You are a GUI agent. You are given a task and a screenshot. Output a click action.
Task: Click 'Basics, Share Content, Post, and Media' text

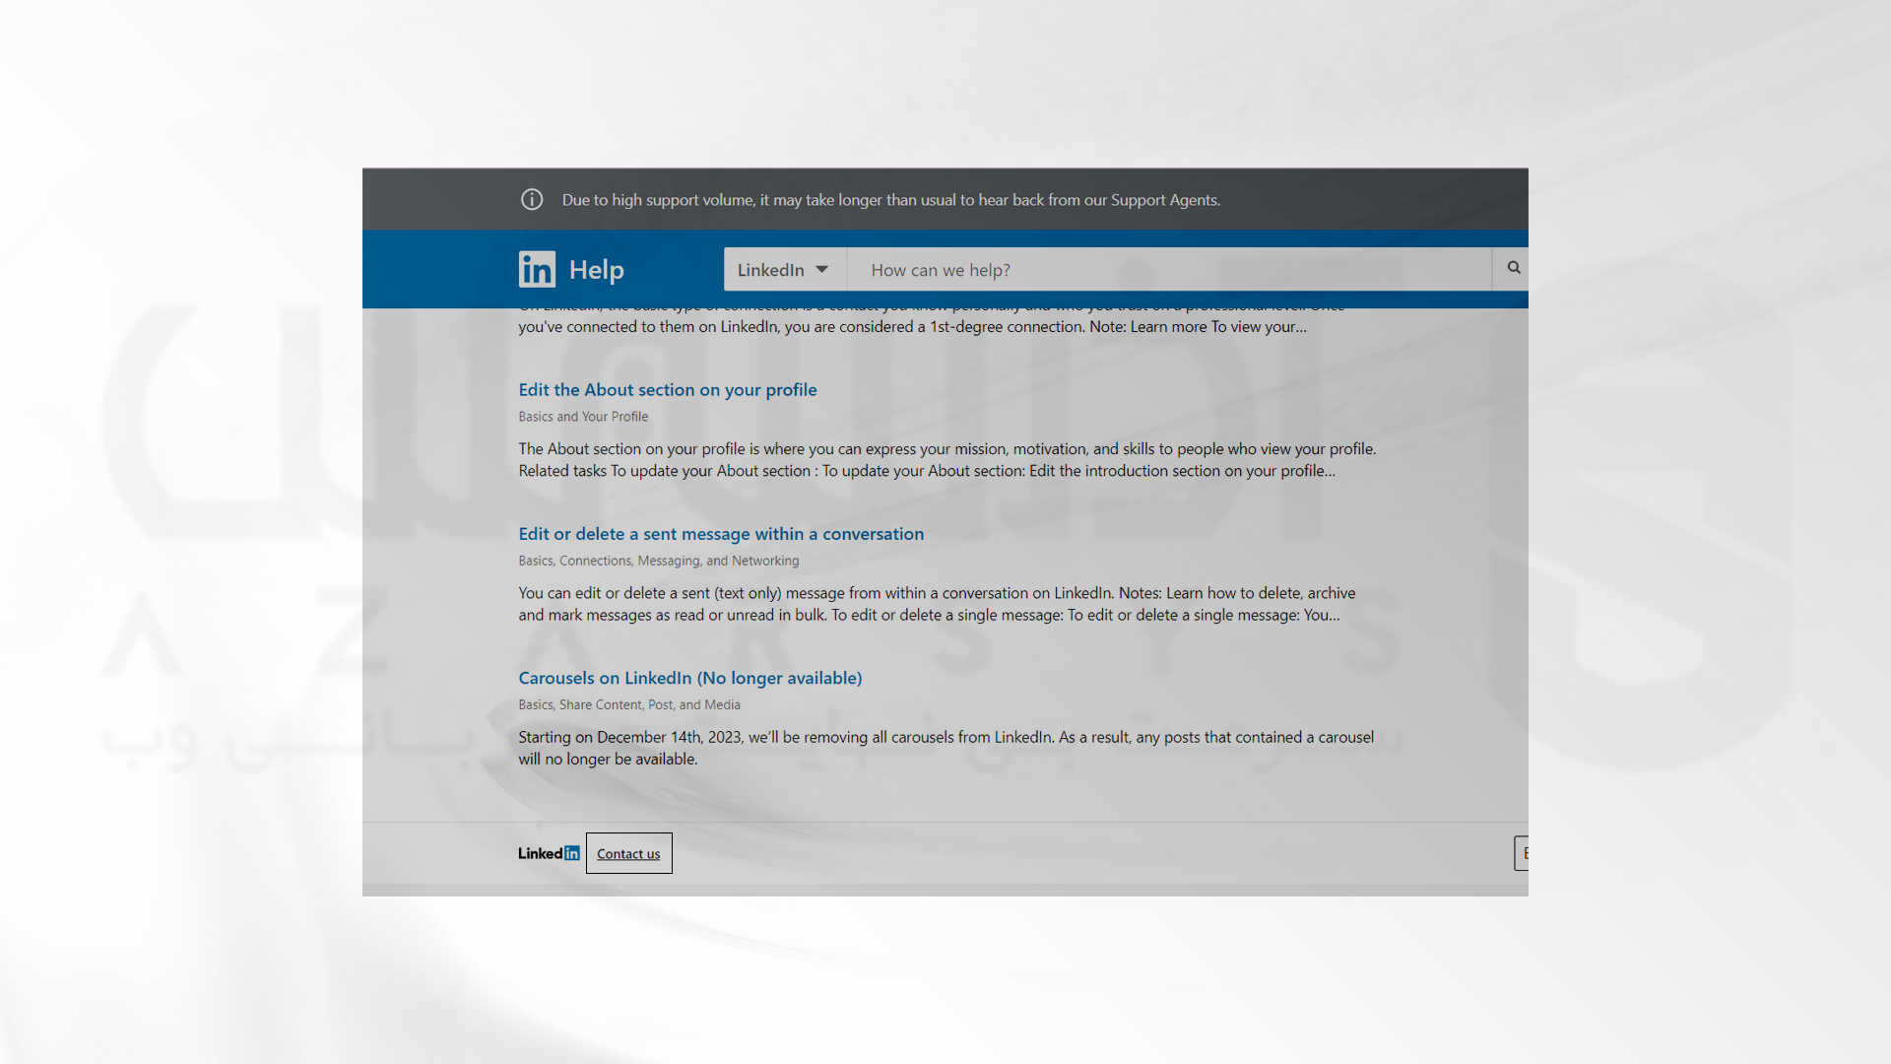tap(629, 704)
